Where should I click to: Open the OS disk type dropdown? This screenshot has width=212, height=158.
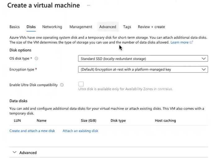143,58
